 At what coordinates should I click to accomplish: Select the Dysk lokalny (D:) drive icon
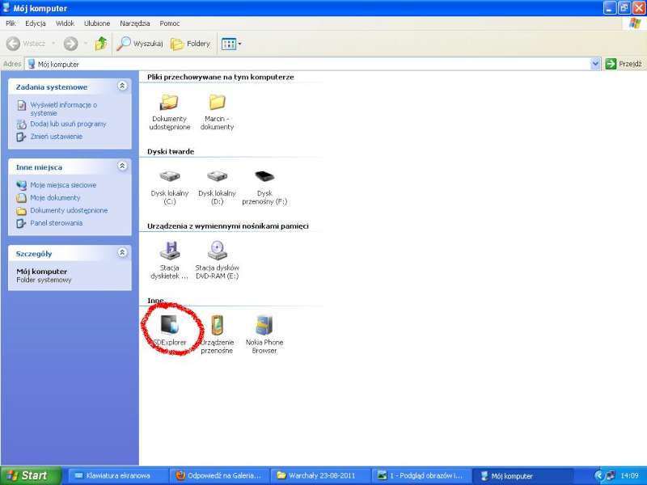(x=217, y=176)
